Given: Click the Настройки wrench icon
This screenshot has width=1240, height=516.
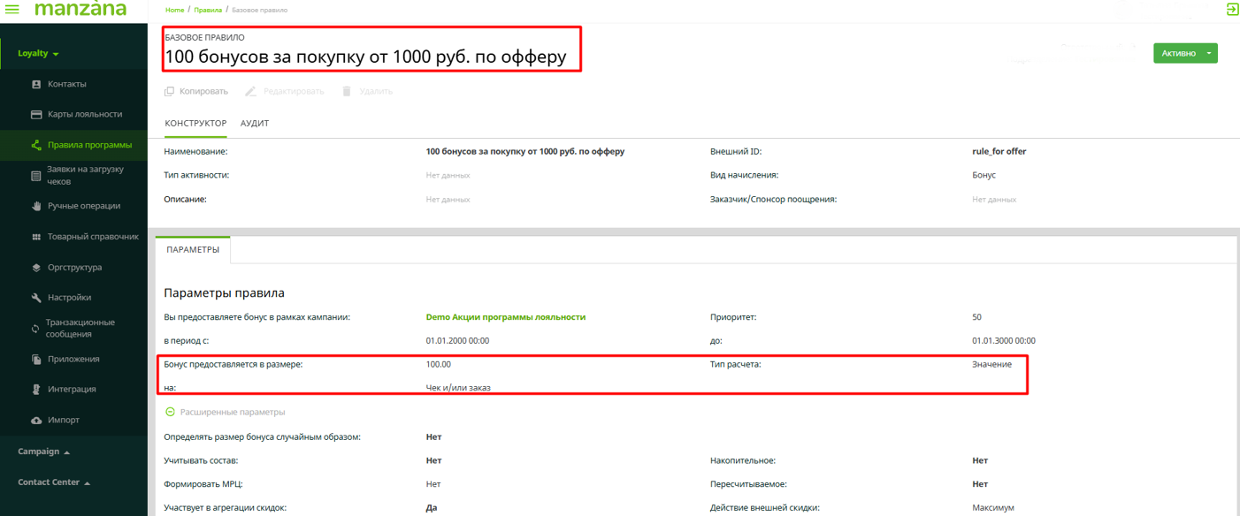Looking at the screenshot, I should (36, 298).
